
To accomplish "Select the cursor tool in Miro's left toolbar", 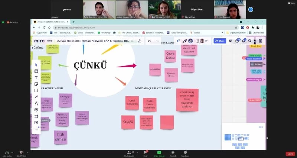I will tap(36, 65).
